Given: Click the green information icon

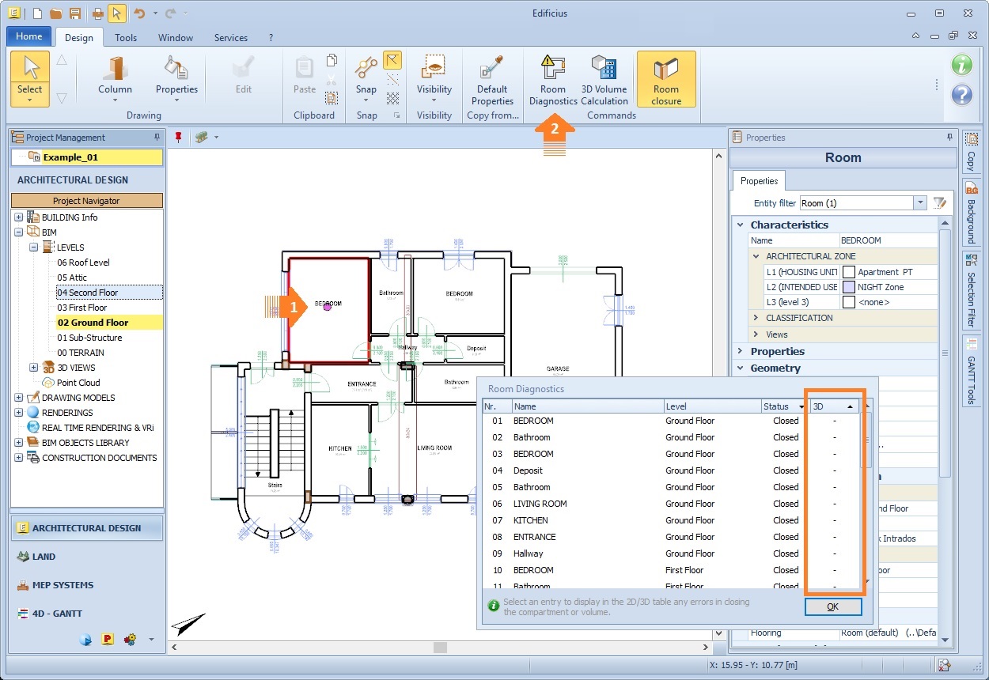Looking at the screenshot, I should [x=961, y=66].
